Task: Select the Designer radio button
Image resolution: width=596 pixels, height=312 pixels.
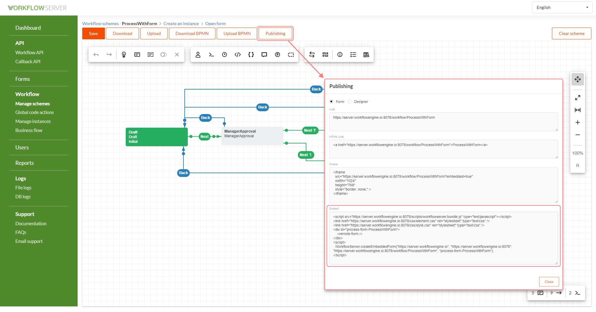Action: tap(350, 102)
